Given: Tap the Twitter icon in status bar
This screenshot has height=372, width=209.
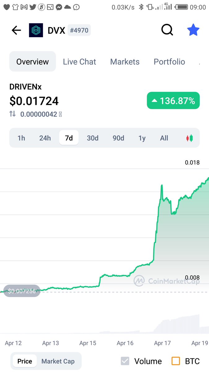Looking at the screenshot, I should 33,7.
